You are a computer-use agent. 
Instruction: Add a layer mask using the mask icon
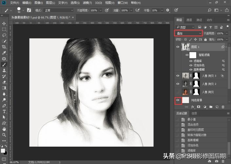point(199,107)
